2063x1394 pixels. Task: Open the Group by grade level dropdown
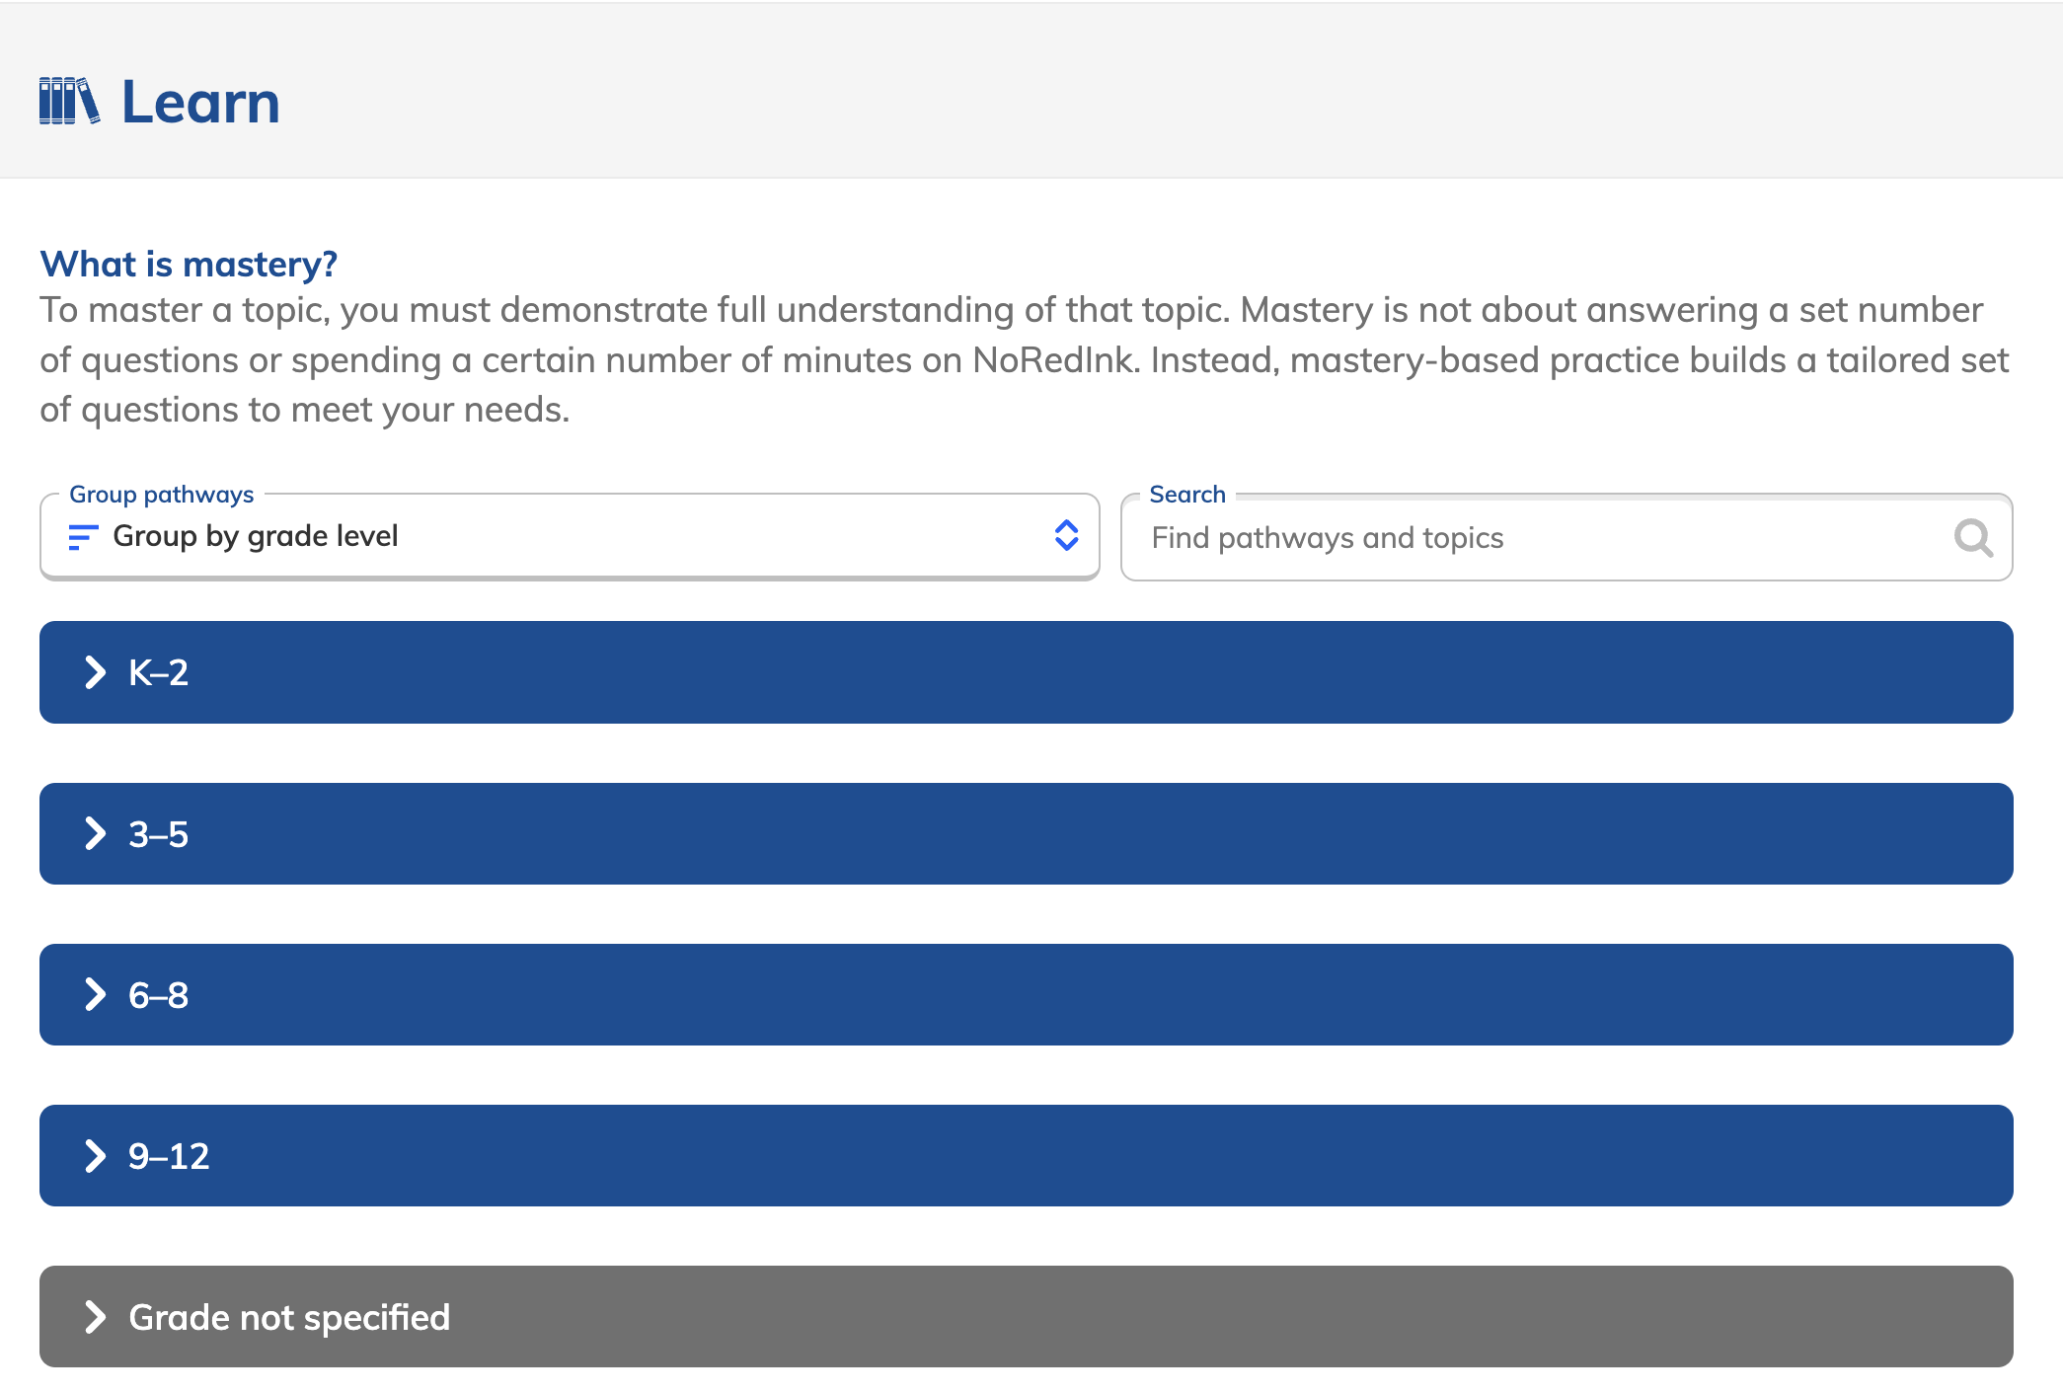[570, 536]
